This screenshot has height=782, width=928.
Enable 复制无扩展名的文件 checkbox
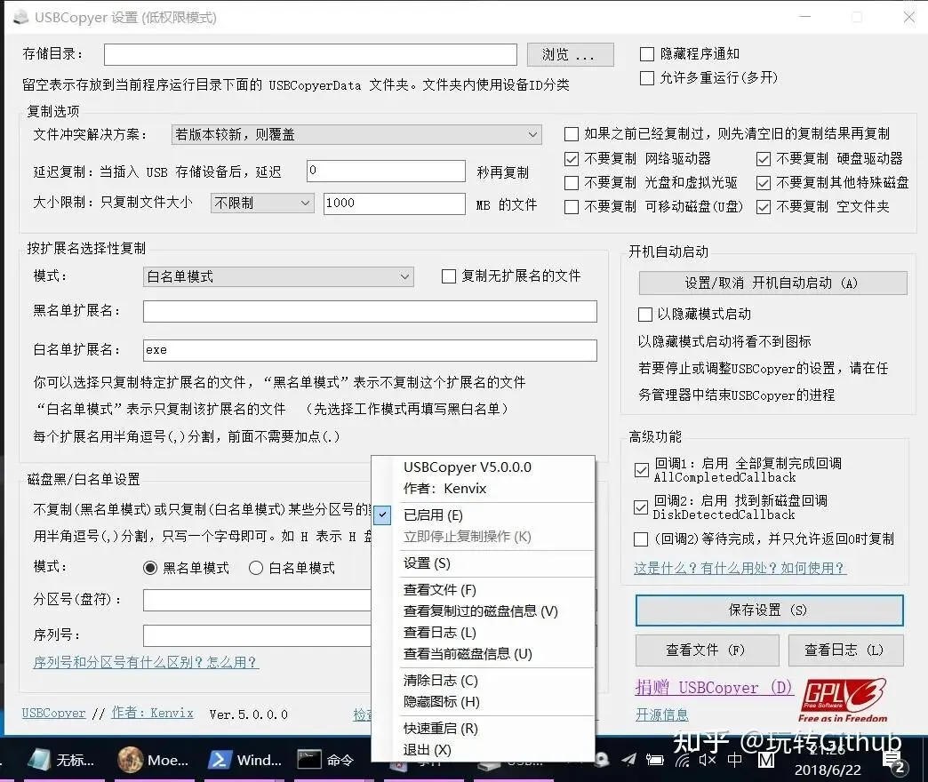(x=449, y=276)
